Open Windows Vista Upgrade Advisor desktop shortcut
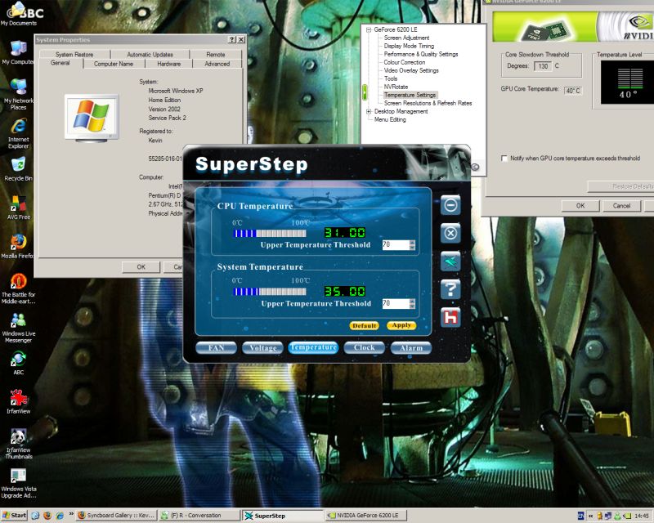 18,483
